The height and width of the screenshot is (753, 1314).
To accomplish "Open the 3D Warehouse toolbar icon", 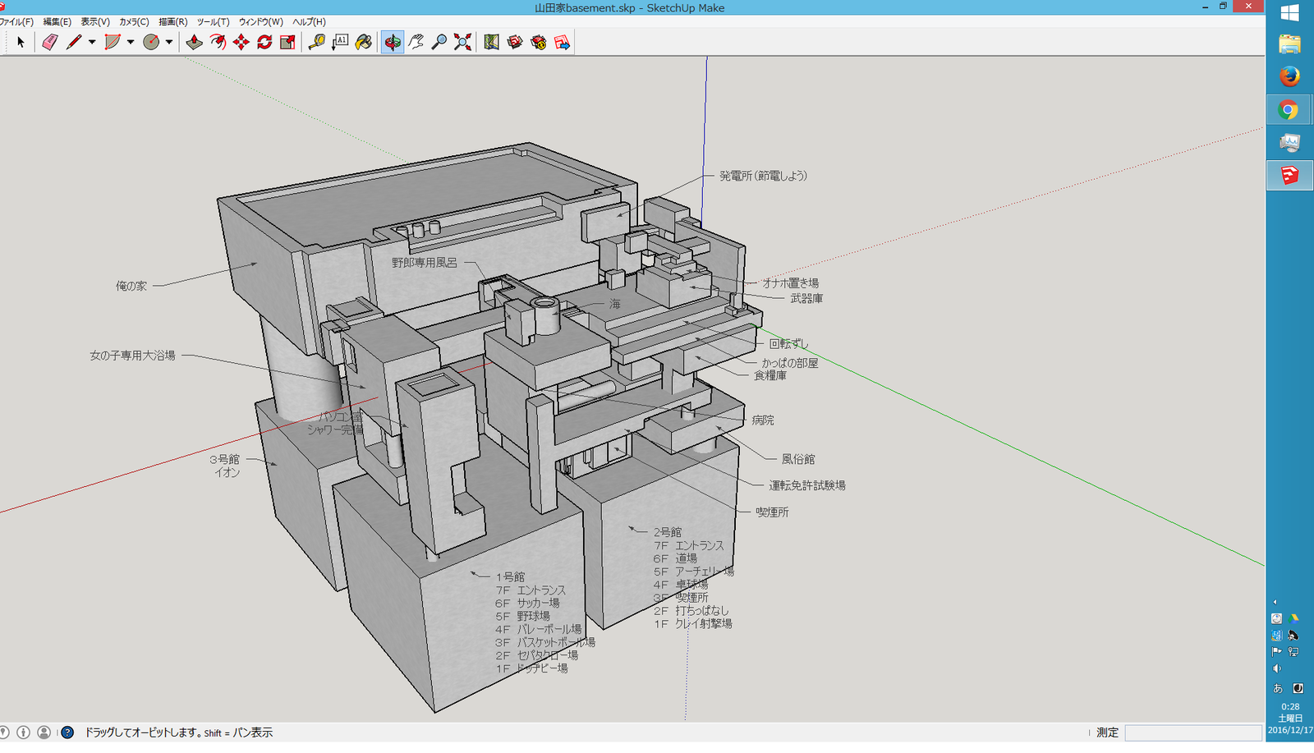I will [515, 42].
